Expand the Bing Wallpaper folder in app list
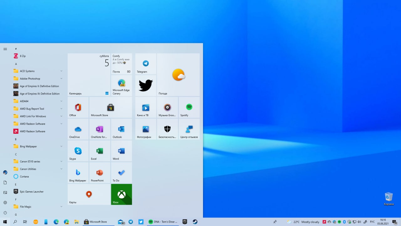401x226 pixels. click(x=38, y=146)
